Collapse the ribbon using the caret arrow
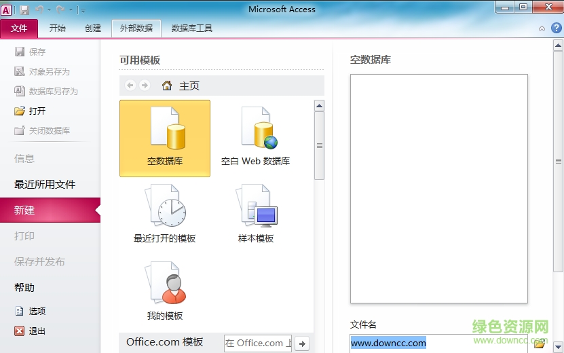The image size is (564, 353). coord(542,29)
